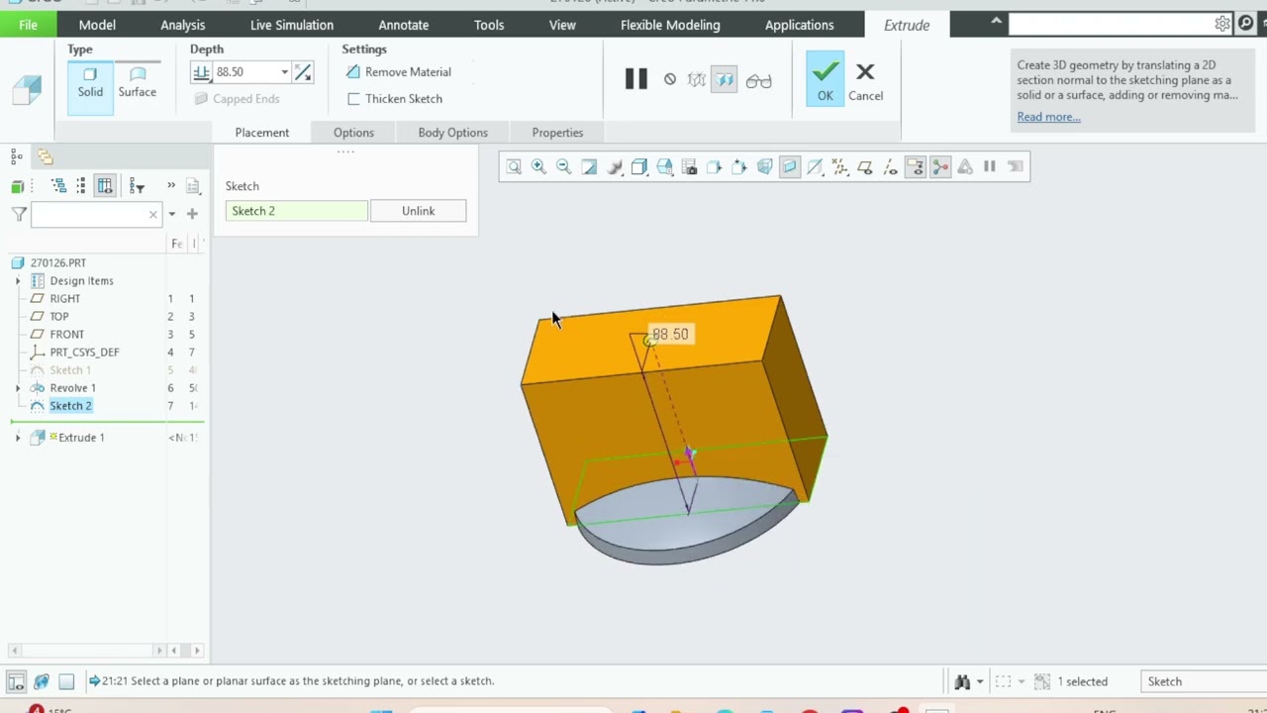Click Zoom In magnifier icon
1267x713 pixels.
pyautogui.click(x=538, y=166)
